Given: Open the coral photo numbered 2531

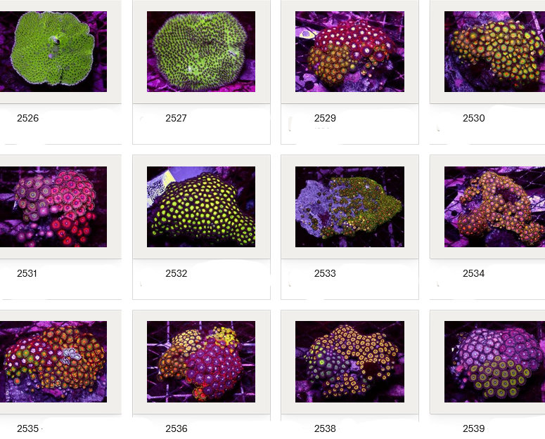Looking at the screenshot, I should coord(53,207).
